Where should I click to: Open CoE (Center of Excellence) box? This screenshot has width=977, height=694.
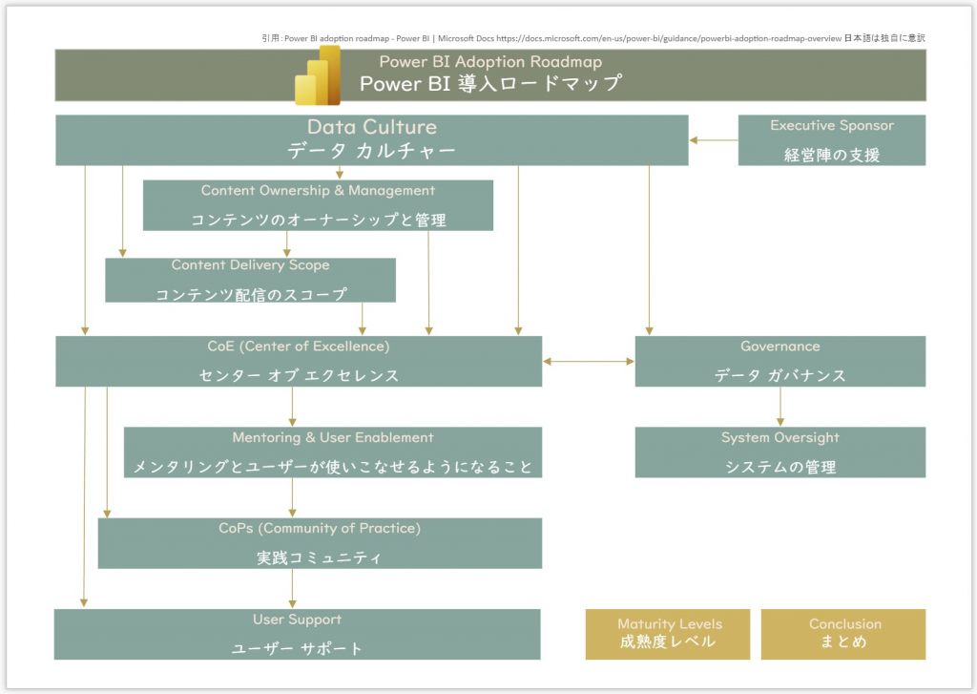[299, 361]
